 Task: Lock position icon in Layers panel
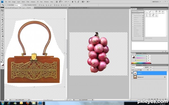(x=139, y=70)
